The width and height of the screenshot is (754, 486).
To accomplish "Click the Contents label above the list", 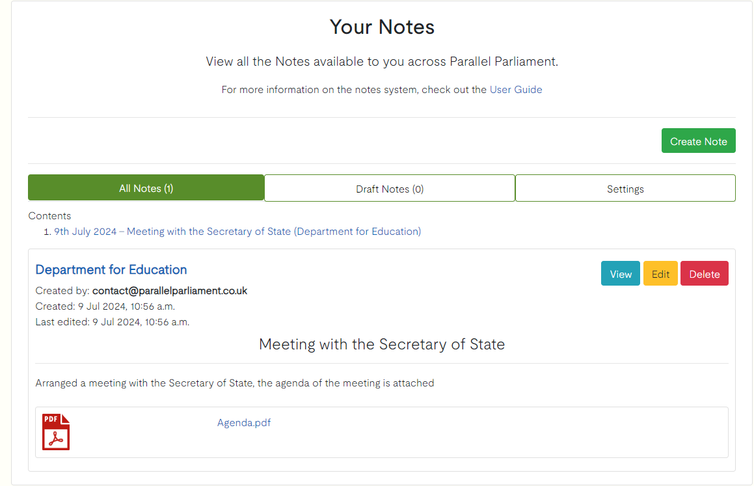I will tap(49, 216).
